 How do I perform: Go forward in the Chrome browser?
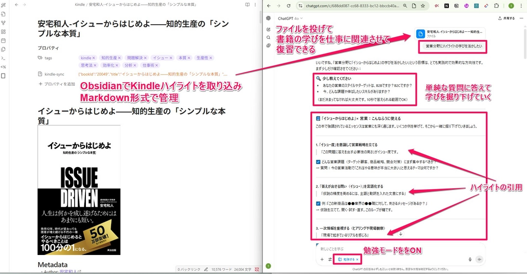[x=278, y=6]
